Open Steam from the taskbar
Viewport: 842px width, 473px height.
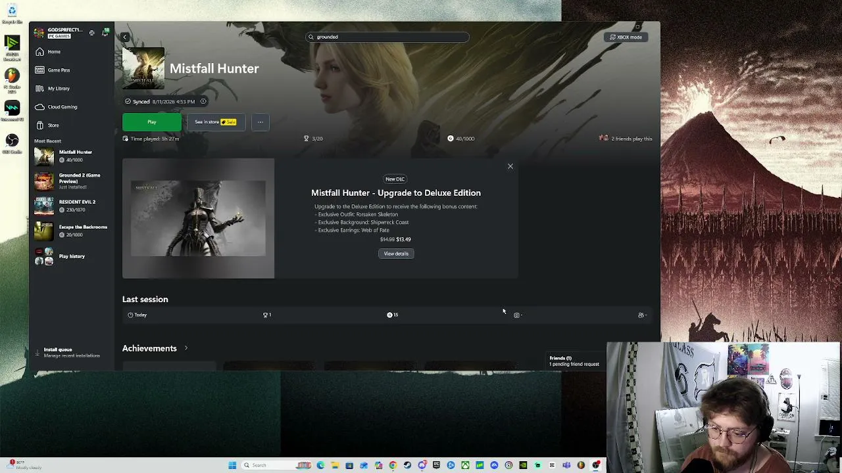point(407,466)
